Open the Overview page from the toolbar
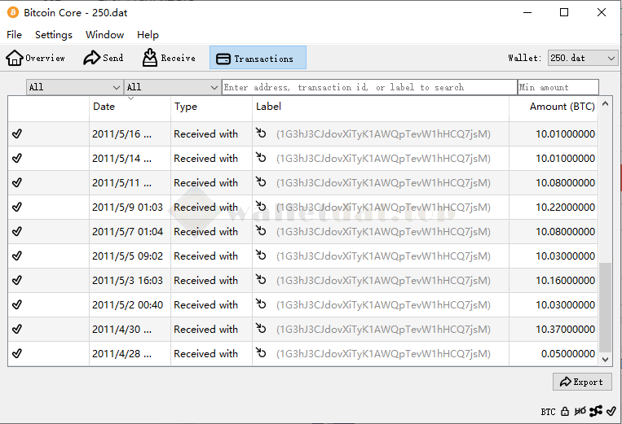Image resolution: width=622 pixels, height=424 pixels. 36,58
